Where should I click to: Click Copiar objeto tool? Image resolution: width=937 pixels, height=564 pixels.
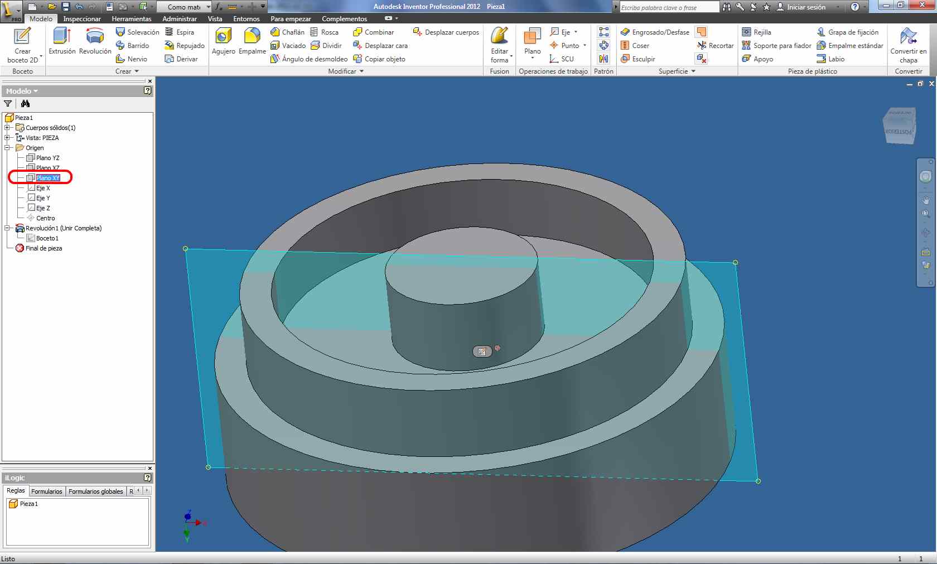379,59
